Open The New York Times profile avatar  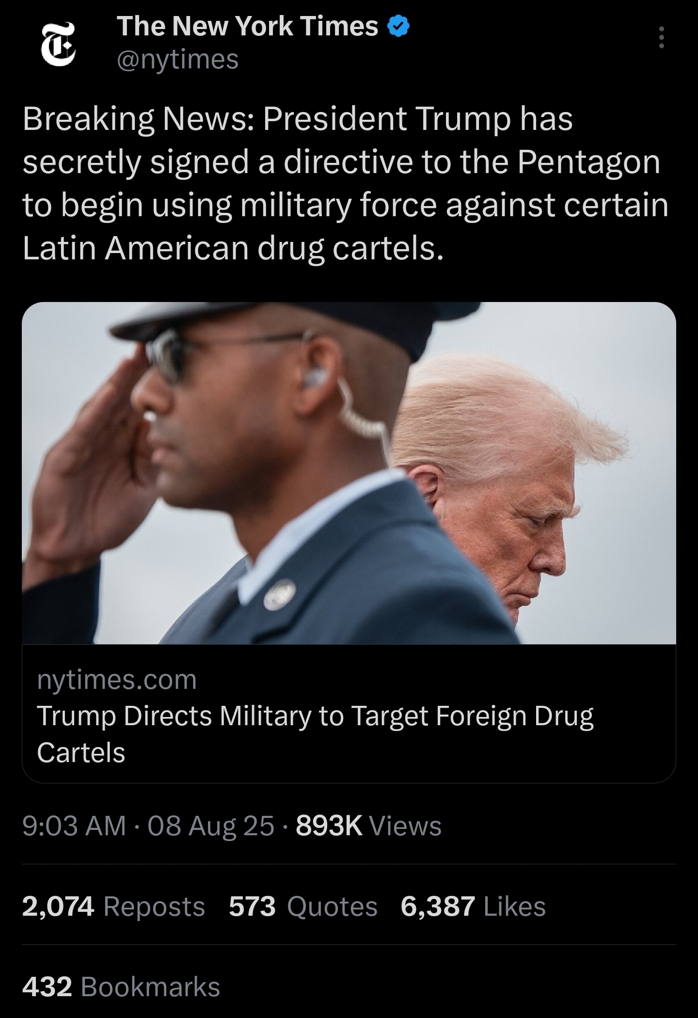58,43
